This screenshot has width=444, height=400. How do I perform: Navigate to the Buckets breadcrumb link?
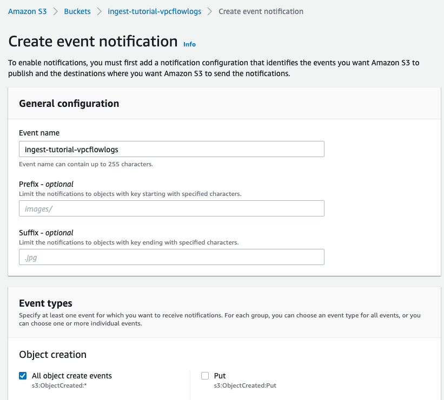[77, 11]
